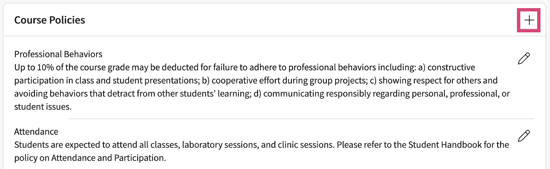The image size is (550, 169).
Task: Edit the Professional Behaviors policy with pencil
Action: (x=524, y=58)
